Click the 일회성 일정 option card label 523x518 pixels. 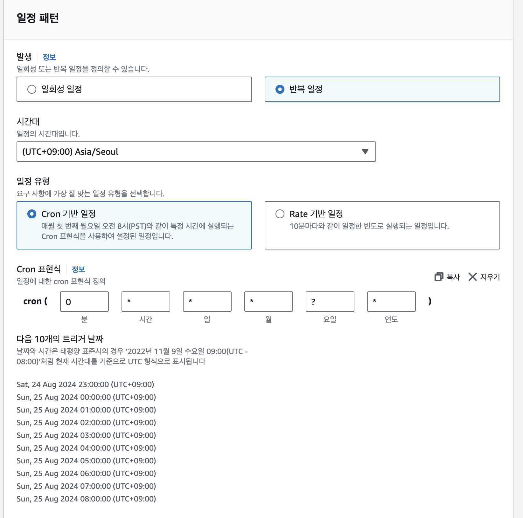[62, 89]
